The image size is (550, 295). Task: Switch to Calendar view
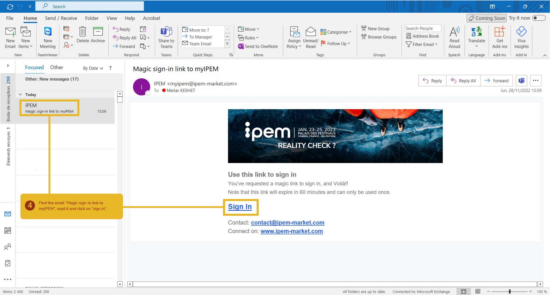coord(8,230)
